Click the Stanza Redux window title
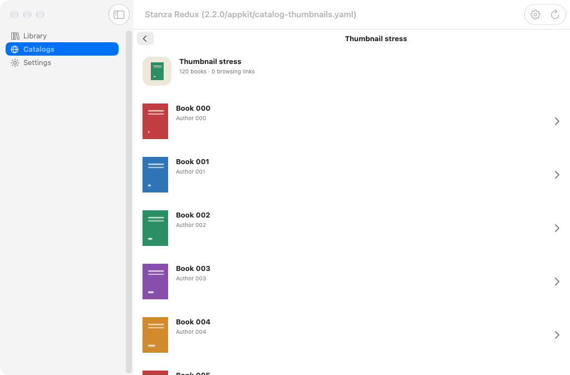The image size is (570, 375). (250, 14)
